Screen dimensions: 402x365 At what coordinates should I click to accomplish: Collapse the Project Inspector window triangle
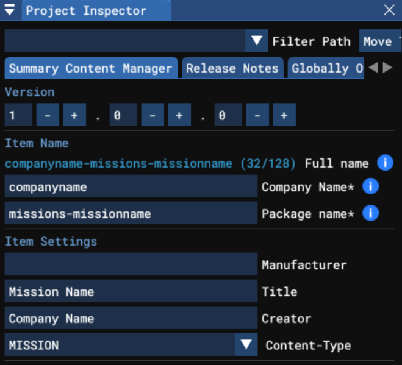coord(10,10)
